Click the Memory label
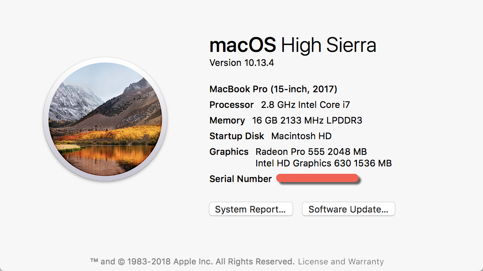483x271 pixels. pos(227,120)
